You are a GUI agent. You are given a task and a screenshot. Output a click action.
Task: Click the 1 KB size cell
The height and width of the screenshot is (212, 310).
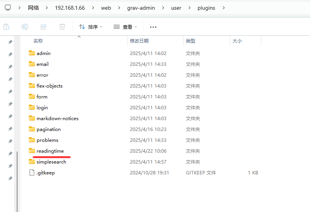253,173
